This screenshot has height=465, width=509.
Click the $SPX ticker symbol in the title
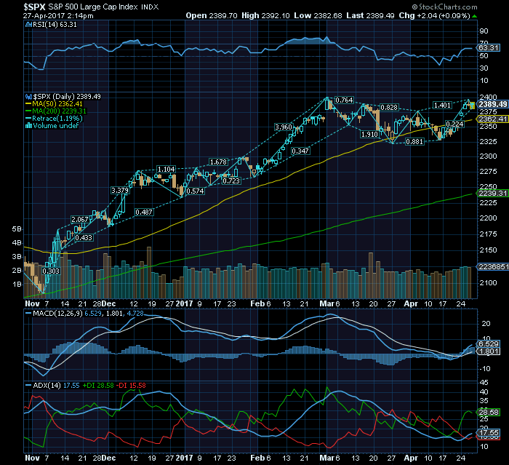click(x=34, y=7)
